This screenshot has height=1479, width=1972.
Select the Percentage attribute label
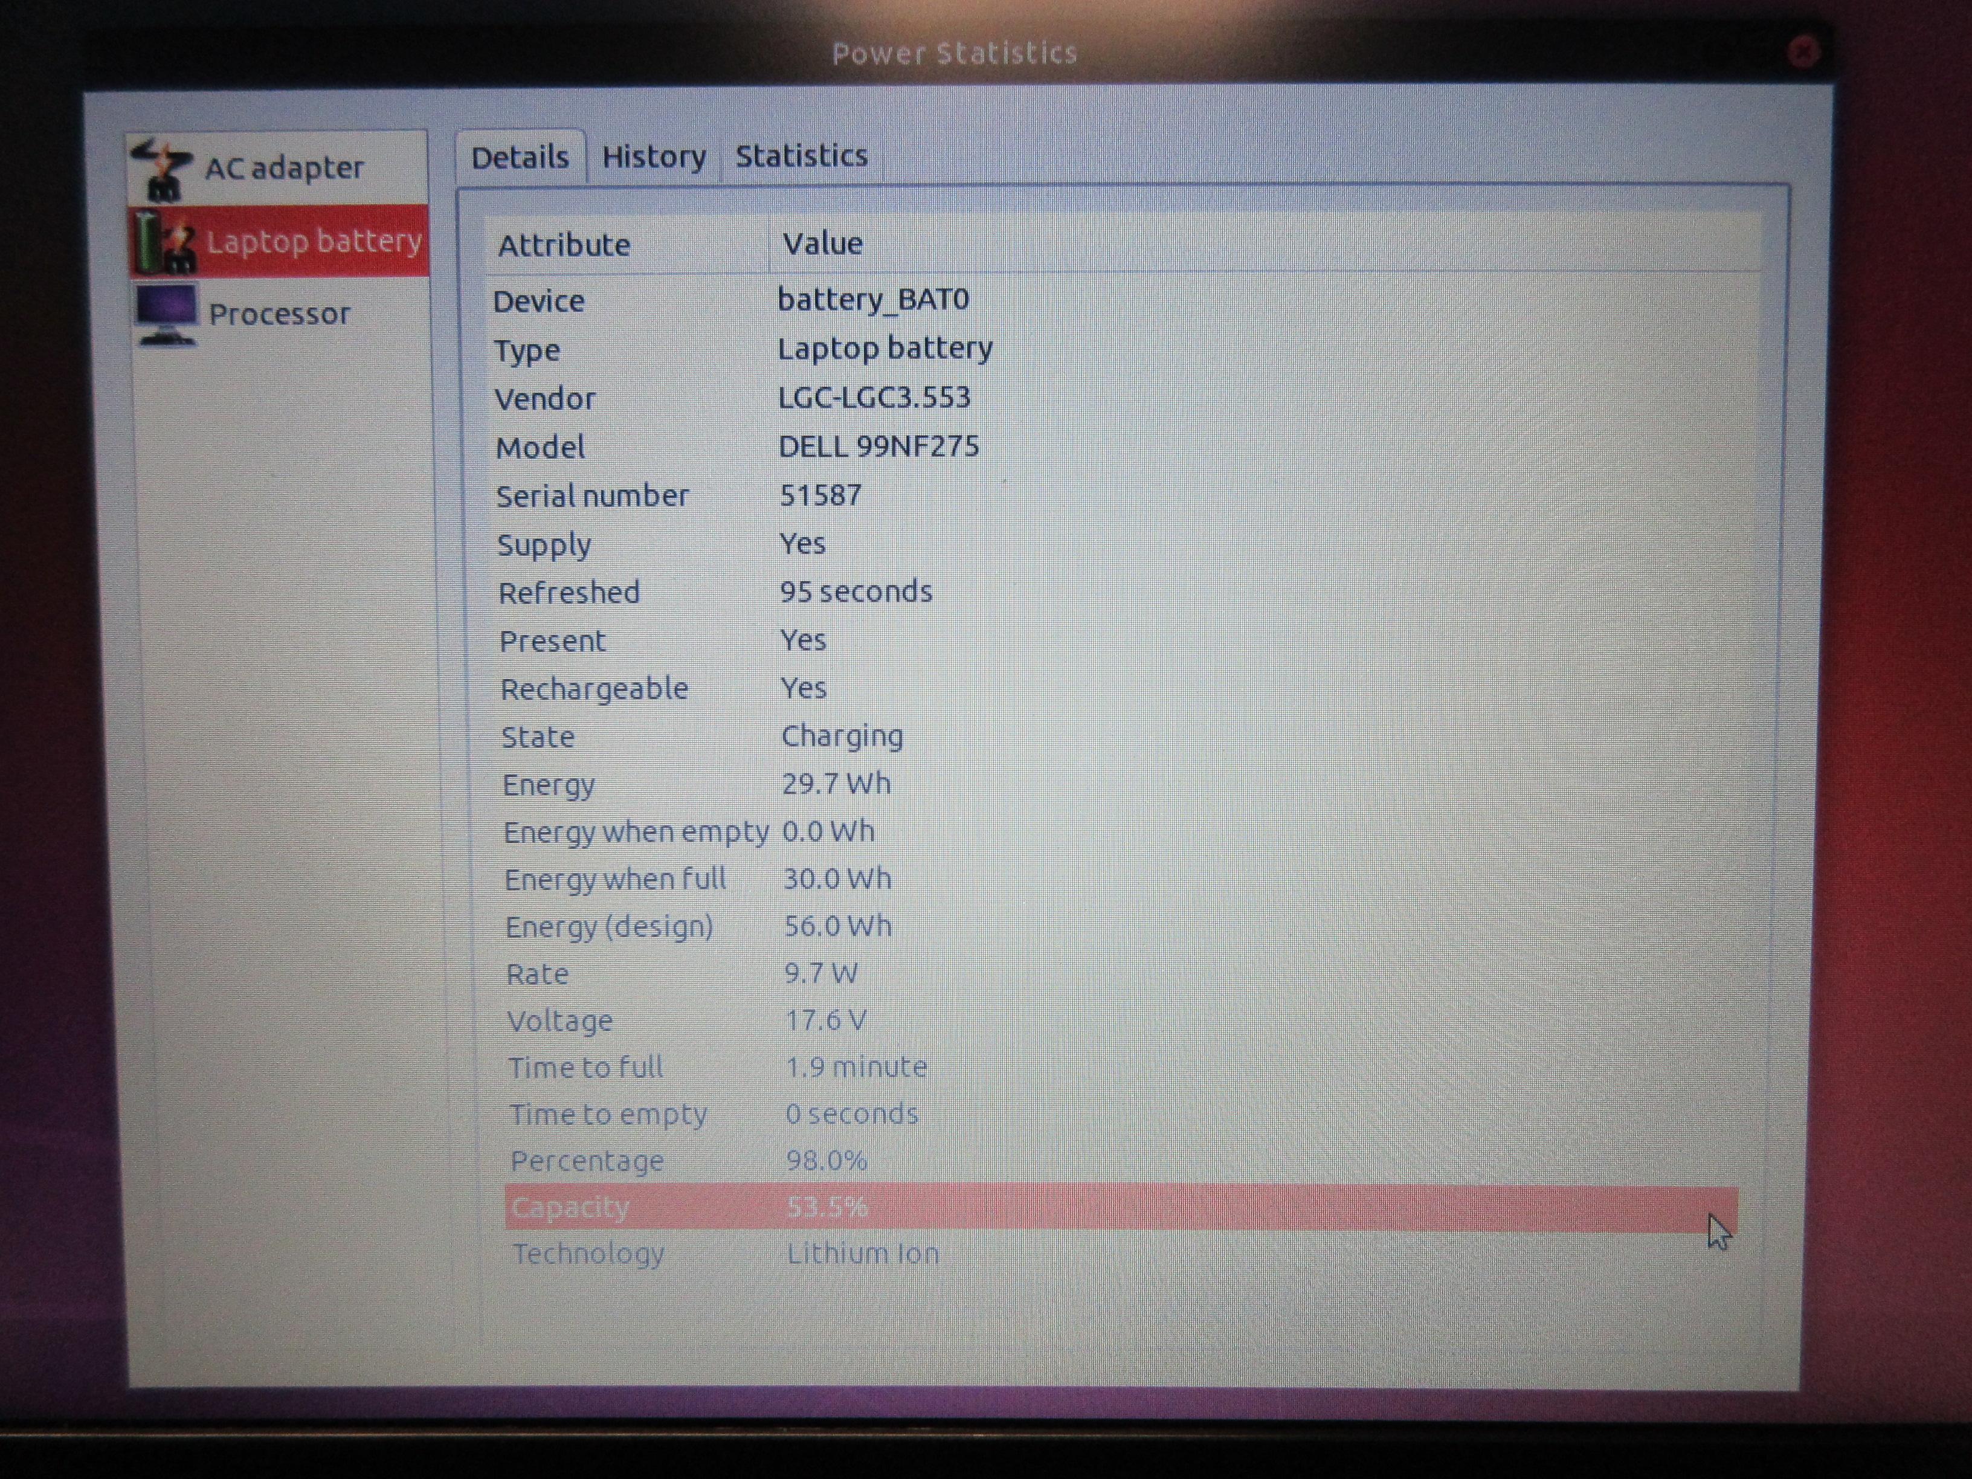tap(587, 1162)
